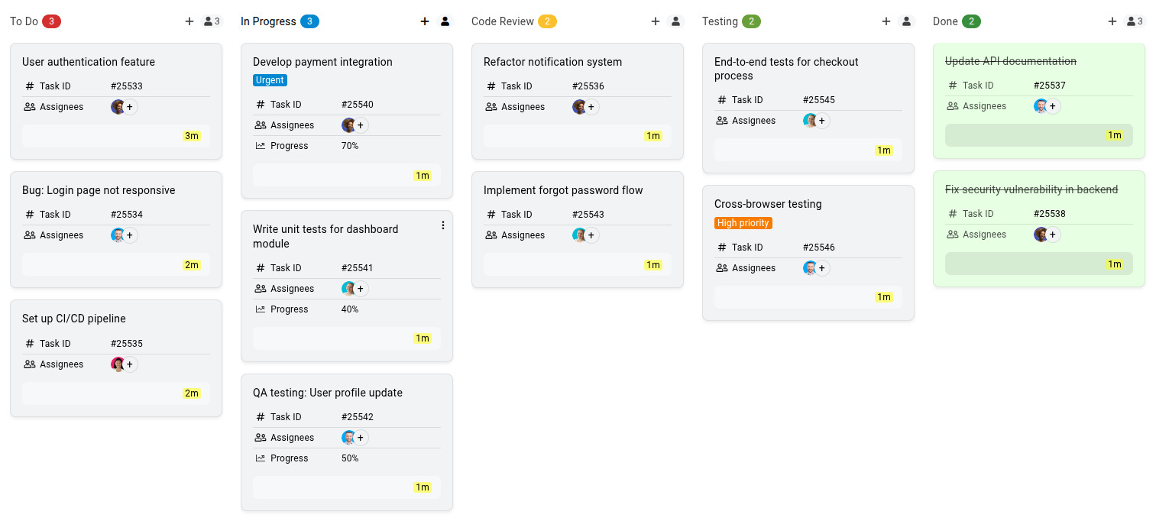The width and height of the screenshot is (1156, 521).
Task: Add an assignee to User authentication feature card
Action: (x=130, y=107)
